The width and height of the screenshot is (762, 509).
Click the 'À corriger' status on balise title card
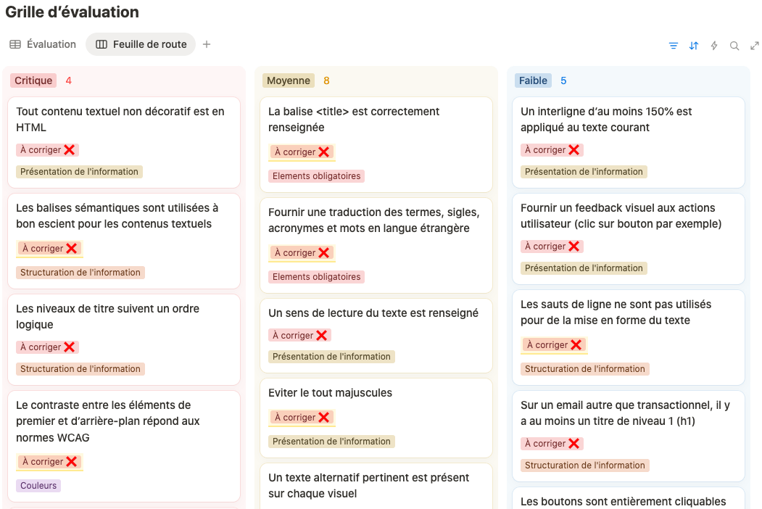(302, 152)
